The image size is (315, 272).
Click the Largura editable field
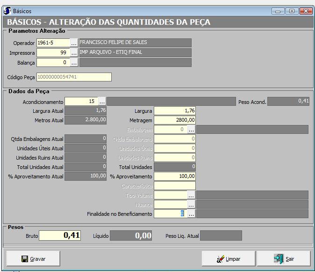[174, 111]
